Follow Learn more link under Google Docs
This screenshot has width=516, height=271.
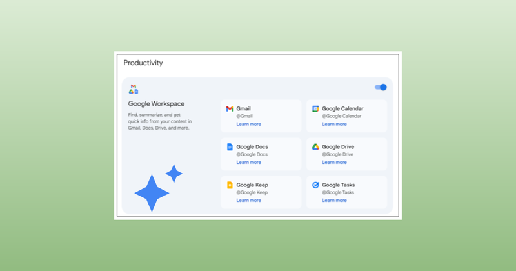[248, 163]
